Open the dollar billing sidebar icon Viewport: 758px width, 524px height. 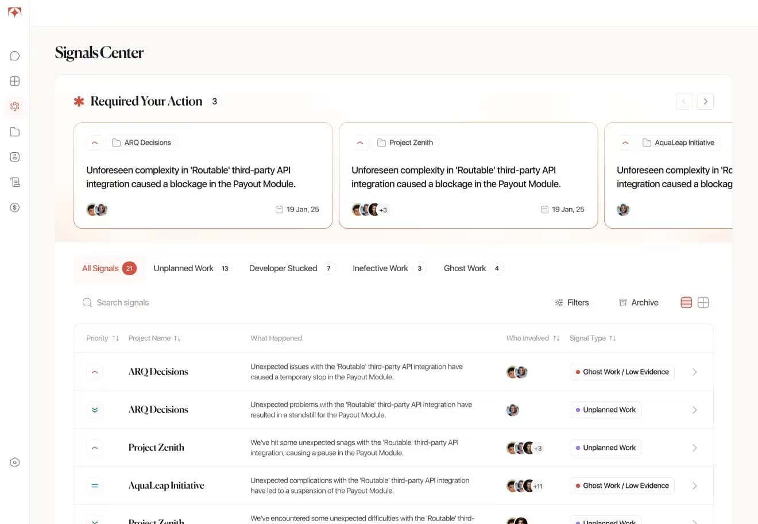(15, 207)
